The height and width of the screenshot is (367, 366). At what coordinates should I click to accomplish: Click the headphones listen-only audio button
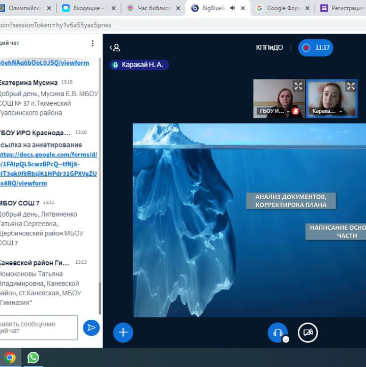pos(278,332)
